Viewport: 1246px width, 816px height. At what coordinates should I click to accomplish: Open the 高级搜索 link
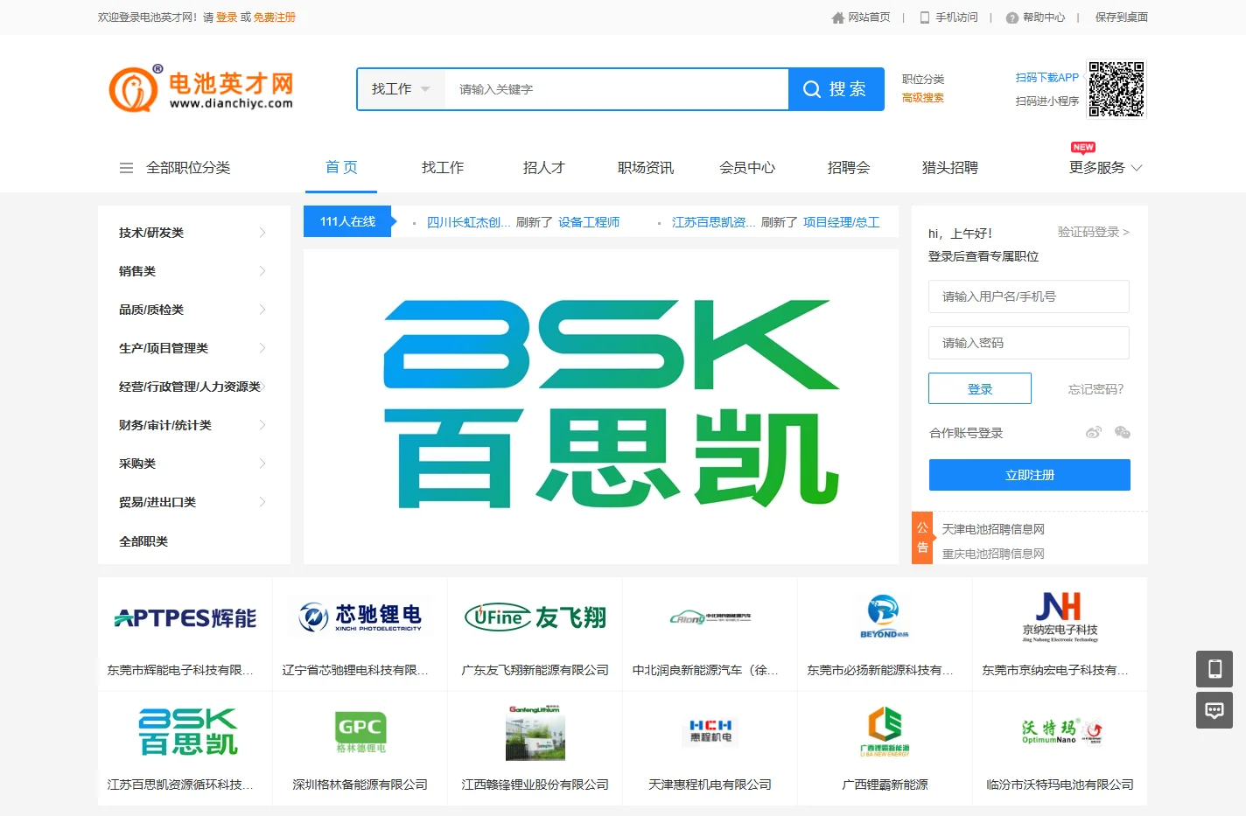[x=923, y=98]
